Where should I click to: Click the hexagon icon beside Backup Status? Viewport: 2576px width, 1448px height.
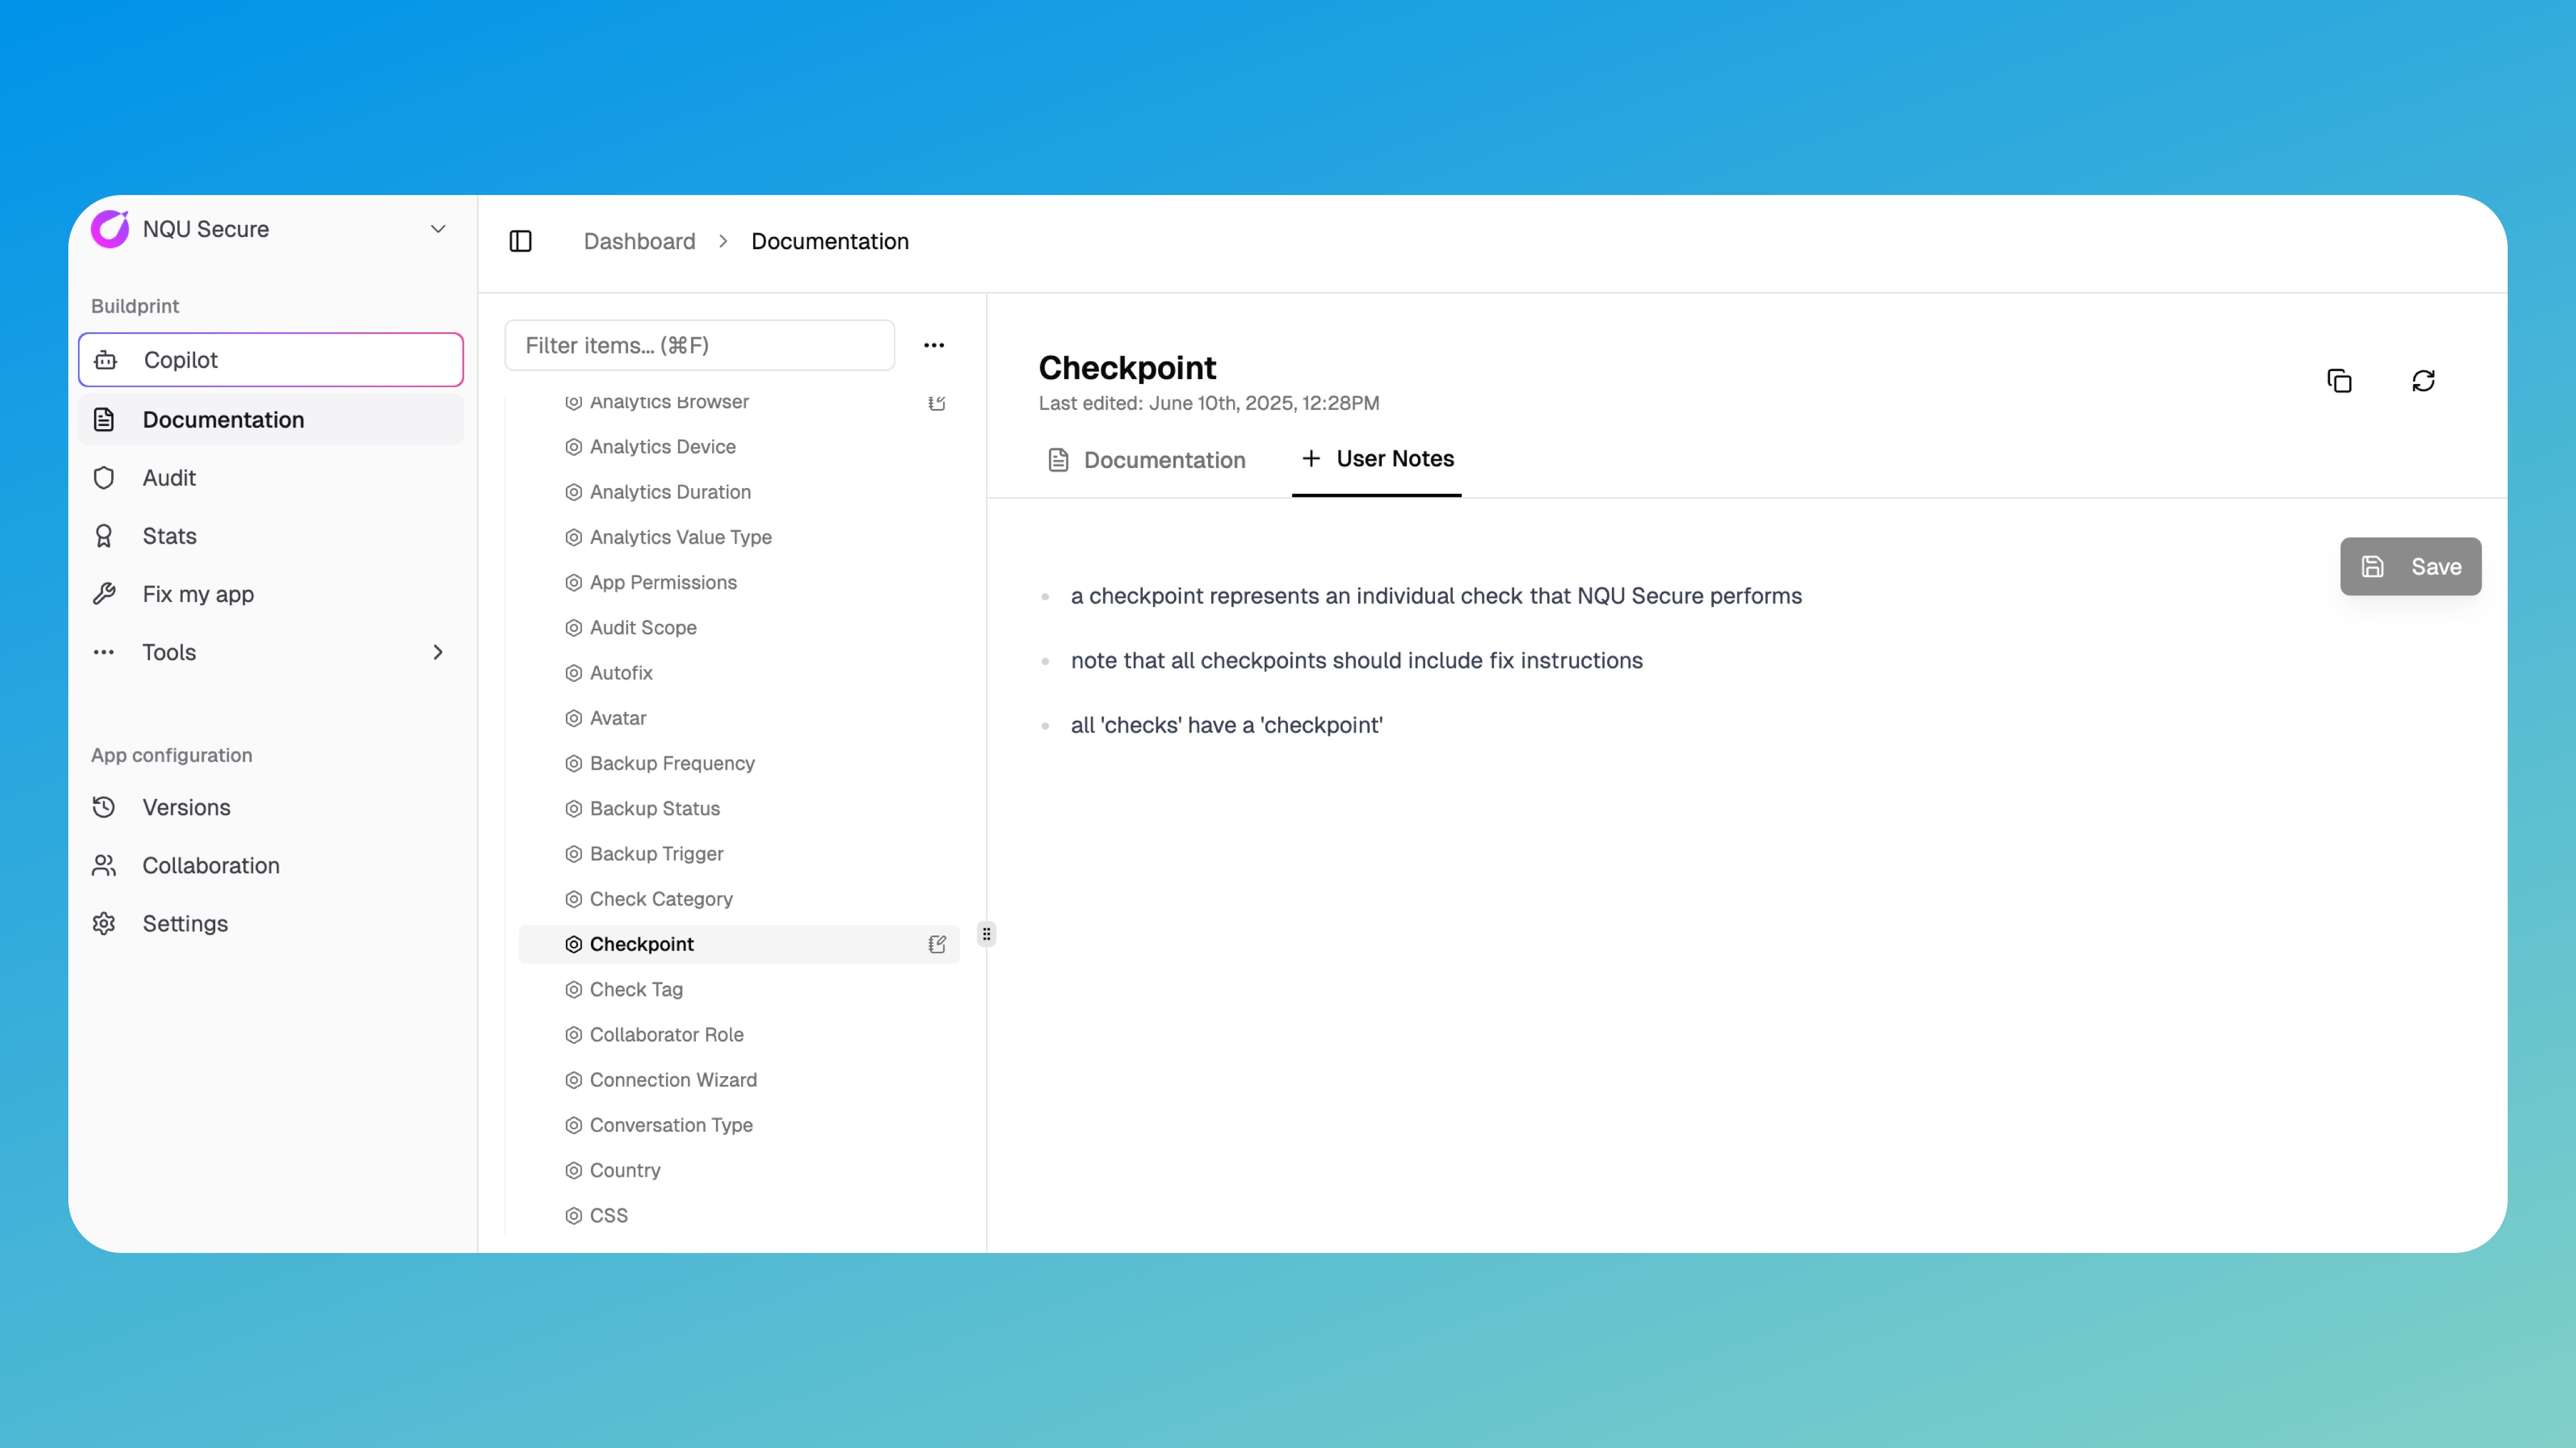pyautogui.click(x=573, y=809)
